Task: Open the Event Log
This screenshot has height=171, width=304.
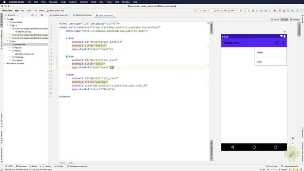Action: [271, 166]
